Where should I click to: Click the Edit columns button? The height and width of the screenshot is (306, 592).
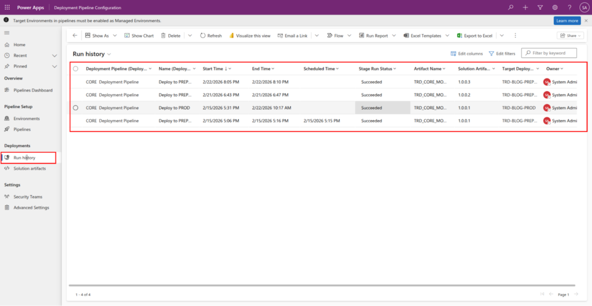(467, 54)
